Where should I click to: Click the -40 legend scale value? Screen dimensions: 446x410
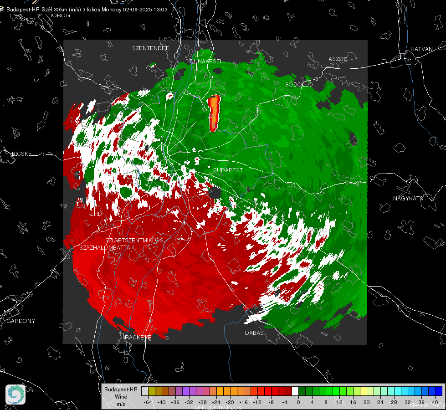click(x=161, y=402)
